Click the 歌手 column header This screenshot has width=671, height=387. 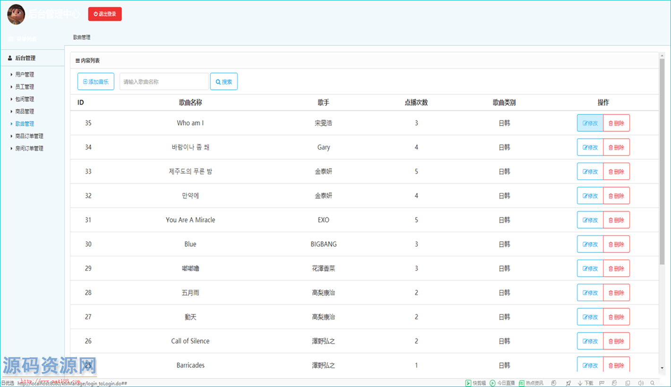point(324,102)
